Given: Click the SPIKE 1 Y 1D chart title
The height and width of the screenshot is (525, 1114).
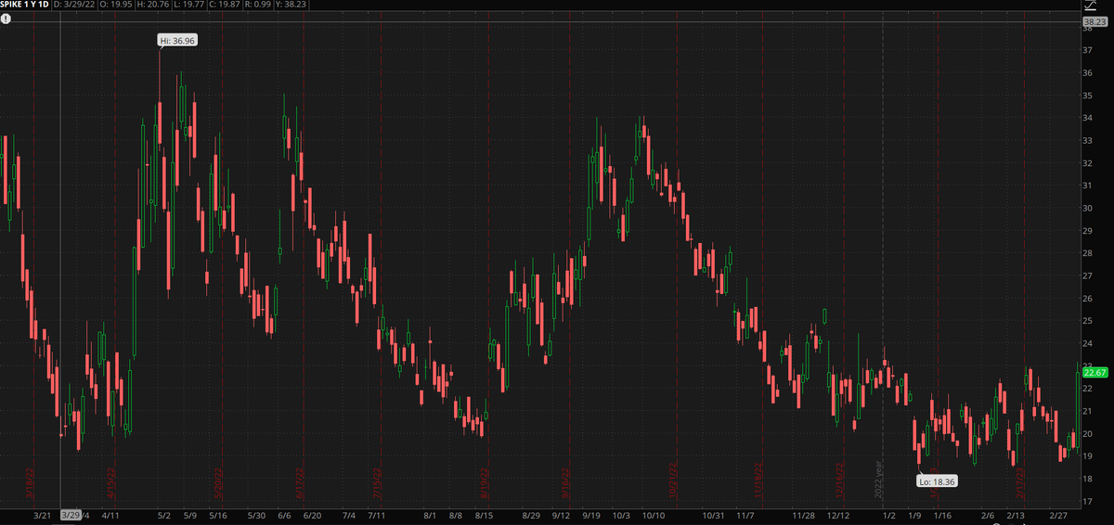Looking at the screenshot, I should click(24, 6).
